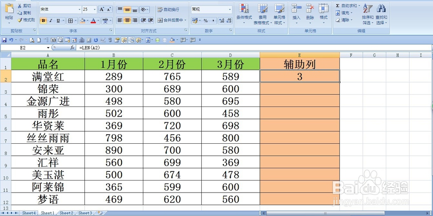Decrease font size with the small A button
Image resolution: width=433 pixels, height=216 pixels.
109,10
